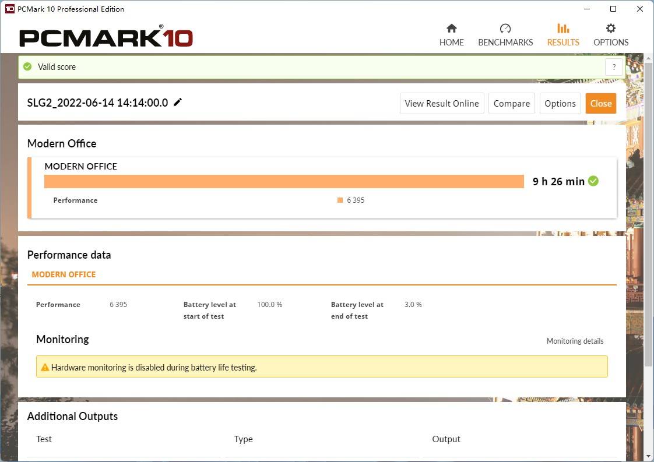This screenshot has height=462, width=654.
Task: Click the Output column header
Action: point(446,439)
